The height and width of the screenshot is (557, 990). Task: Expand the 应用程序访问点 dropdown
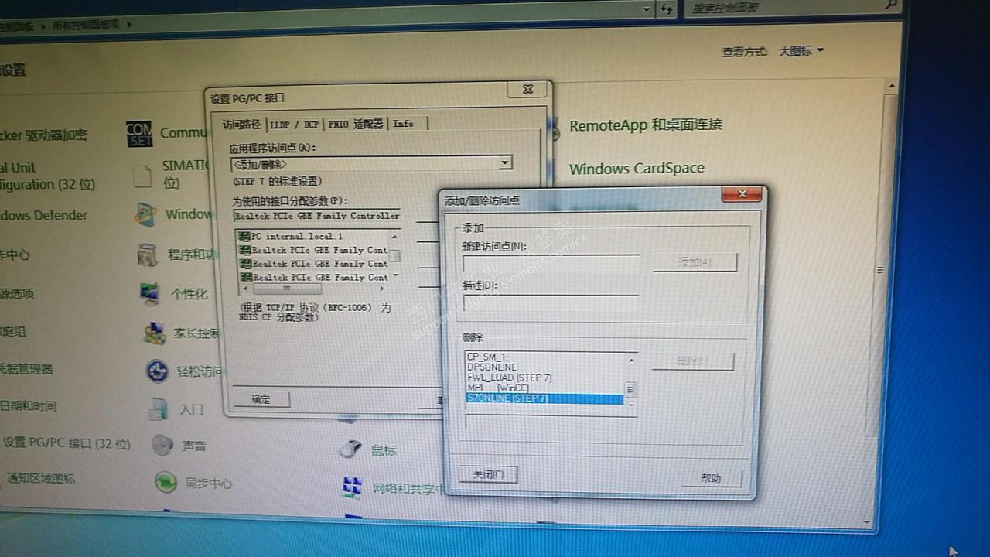point(504,163)
